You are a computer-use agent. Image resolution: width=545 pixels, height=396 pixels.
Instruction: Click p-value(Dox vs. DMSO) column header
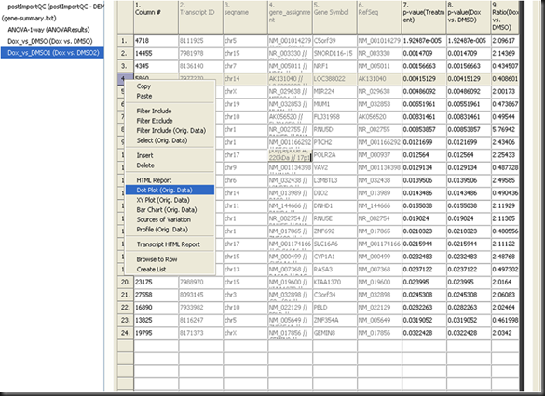(x=469, y=18)
